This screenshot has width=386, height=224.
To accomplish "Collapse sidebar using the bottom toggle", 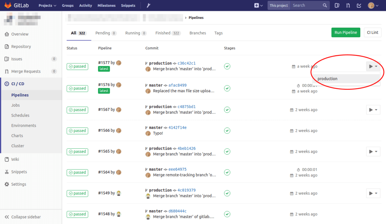I will pyautogui.click(x=23, y=217).
